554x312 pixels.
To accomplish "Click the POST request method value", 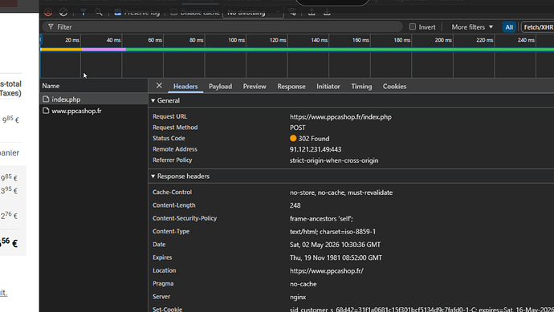I will 298,128.
